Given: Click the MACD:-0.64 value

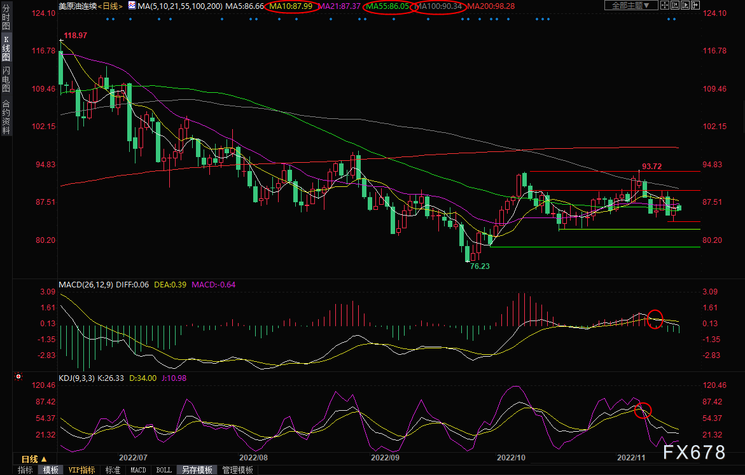Looking at the screenshot, I should click(213, 284).
